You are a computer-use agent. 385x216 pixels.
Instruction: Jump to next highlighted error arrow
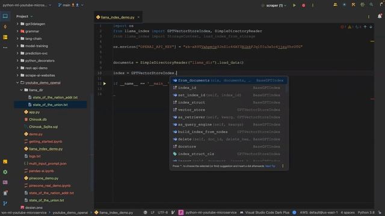coord(371,26)
